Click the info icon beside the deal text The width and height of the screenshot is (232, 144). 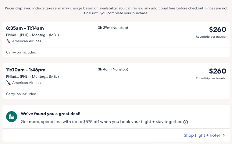click(x=186, y=122)
